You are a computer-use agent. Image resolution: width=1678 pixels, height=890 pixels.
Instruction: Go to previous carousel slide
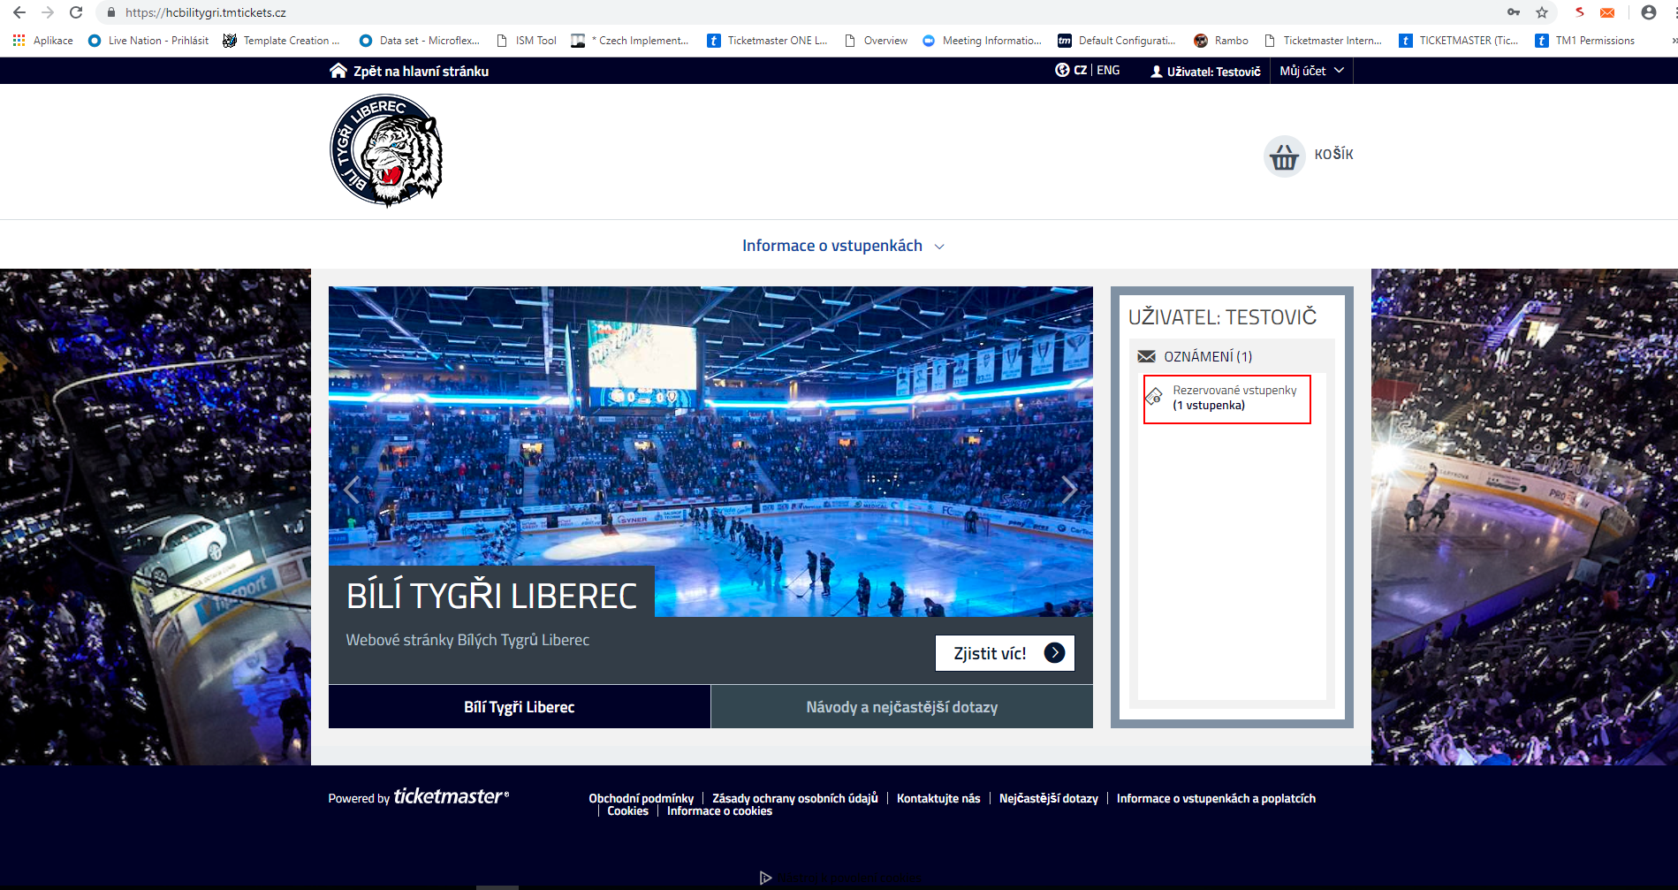[x=352, y=489]
